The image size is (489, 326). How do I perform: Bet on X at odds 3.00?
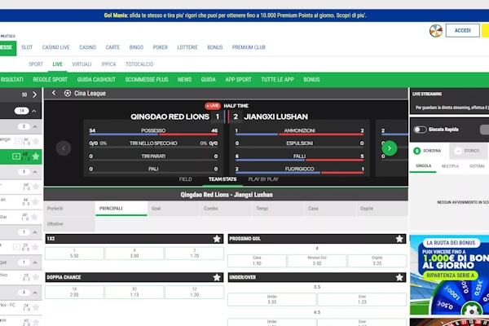click(134, 253)
